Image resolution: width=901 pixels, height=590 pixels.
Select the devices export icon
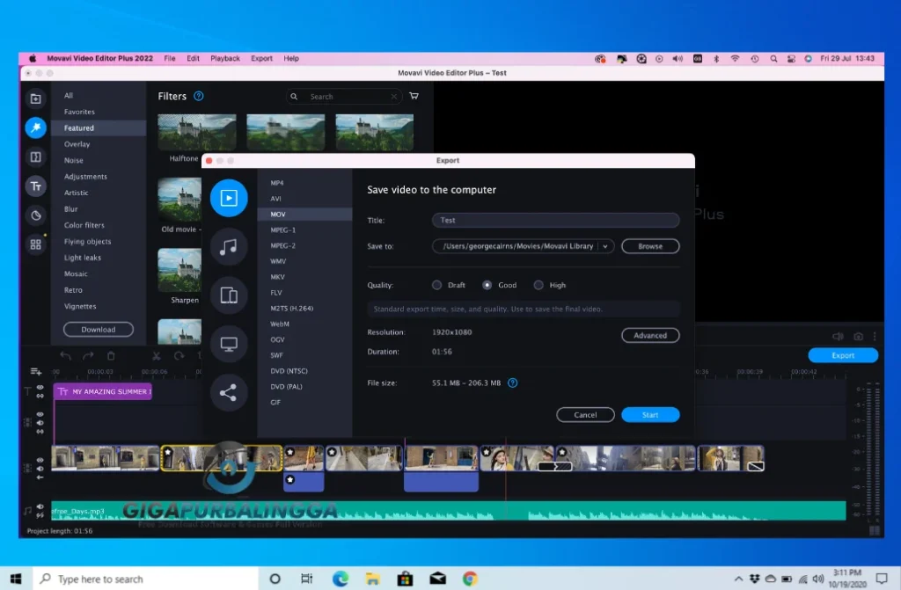click(x=230, y=295)
